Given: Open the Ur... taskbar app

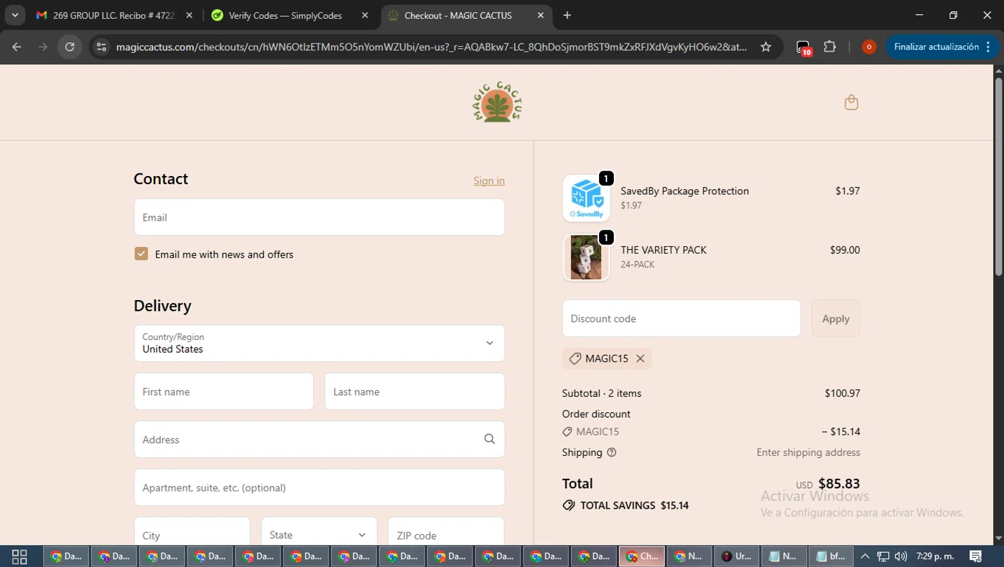Looking at the screenshot, I should (x=736, y=556).
